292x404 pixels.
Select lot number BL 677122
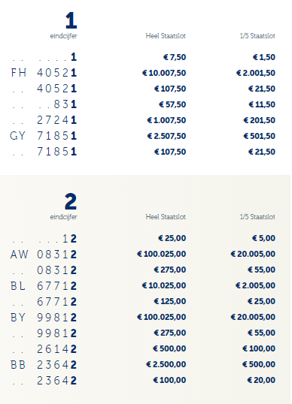click(x=44, y=286)
